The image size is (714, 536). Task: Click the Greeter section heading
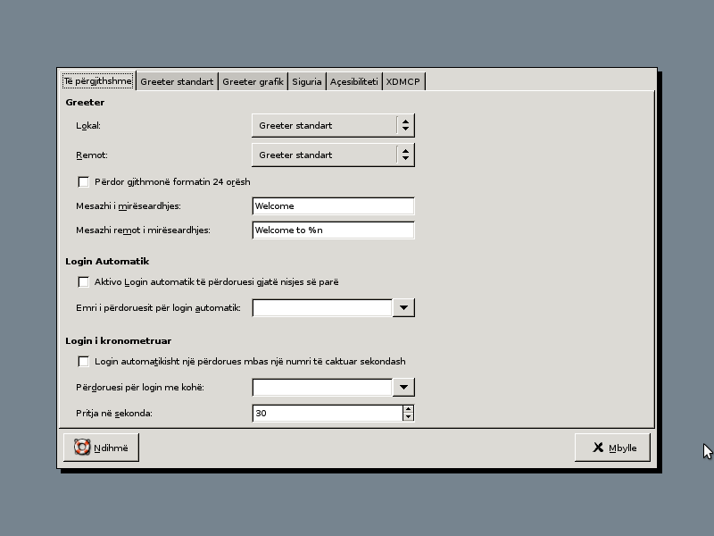point(85,102)
